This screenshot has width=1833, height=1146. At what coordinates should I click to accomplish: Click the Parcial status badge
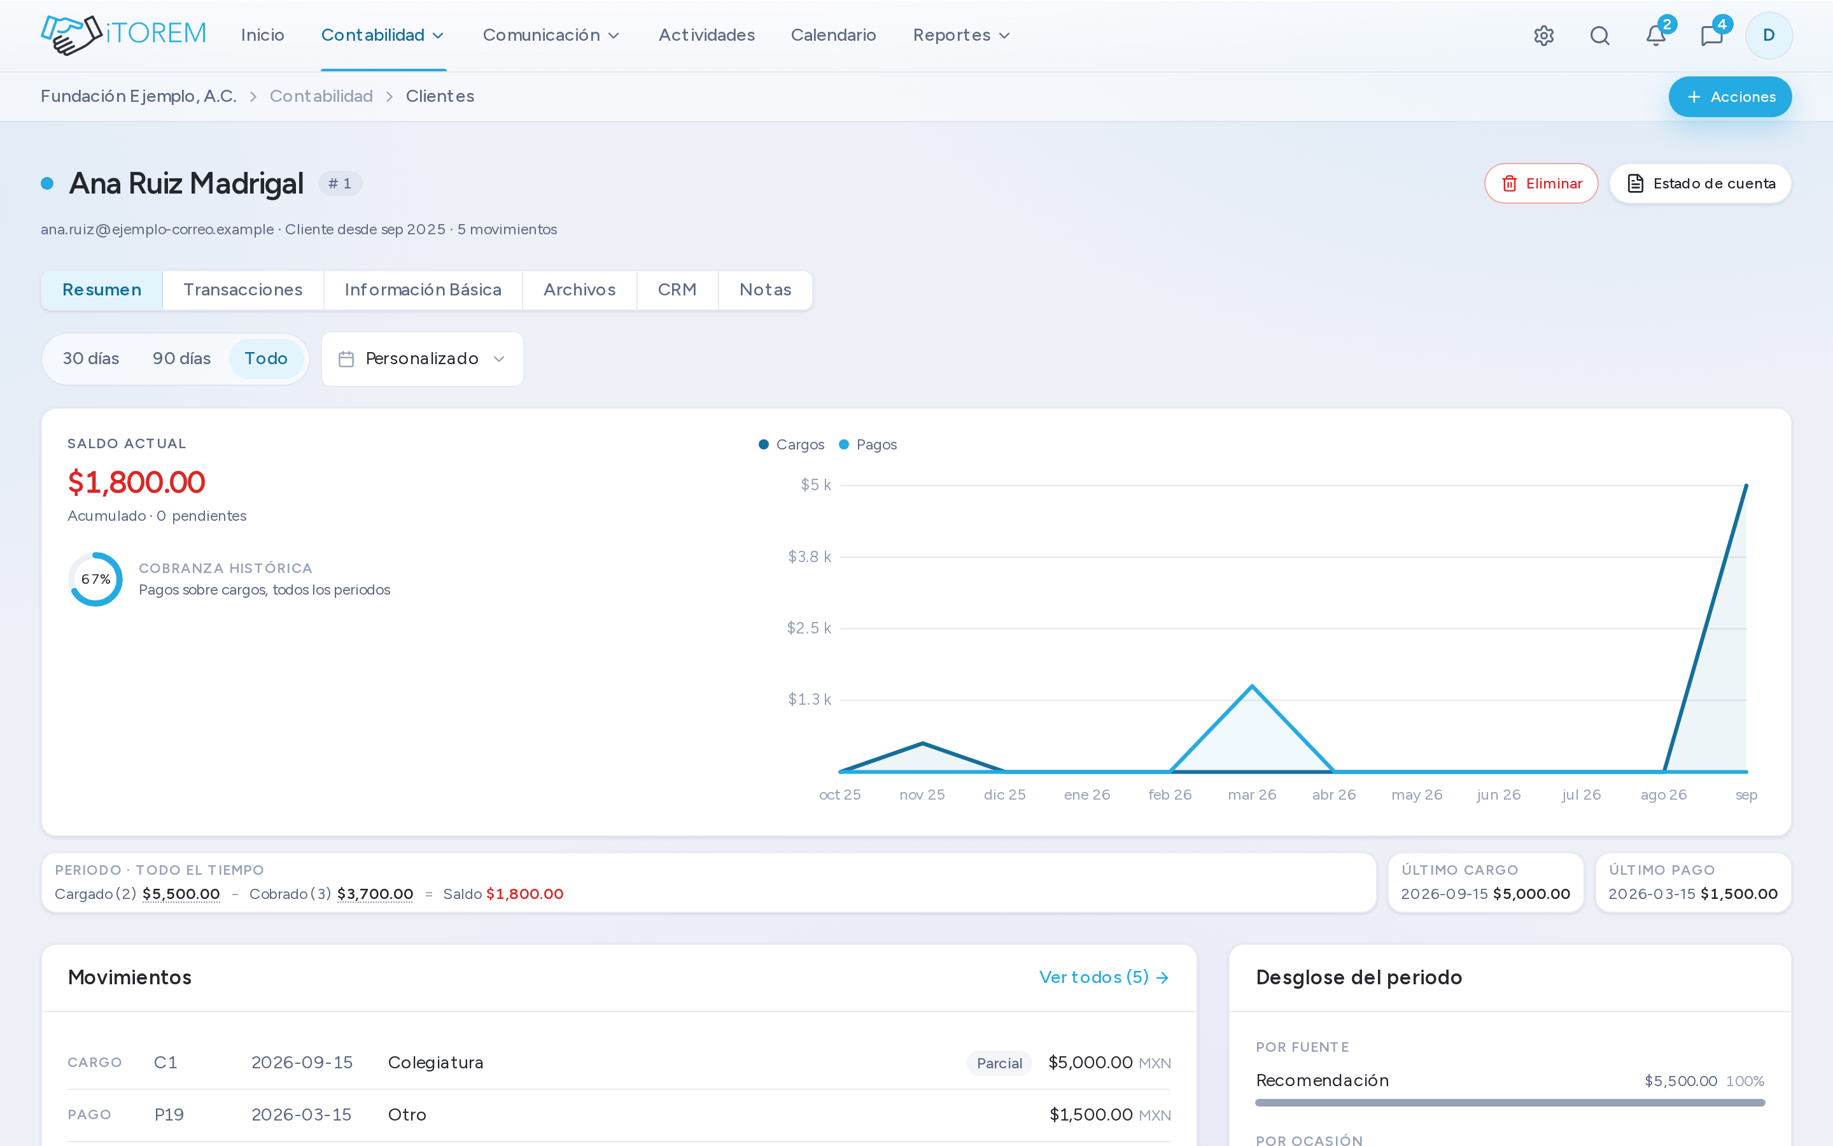point(999,1063)
